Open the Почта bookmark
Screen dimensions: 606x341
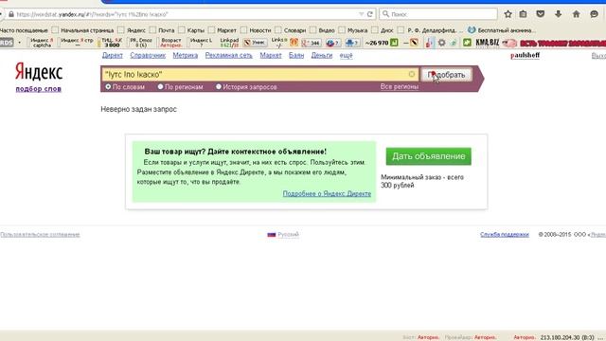click(x=162, y=30)
